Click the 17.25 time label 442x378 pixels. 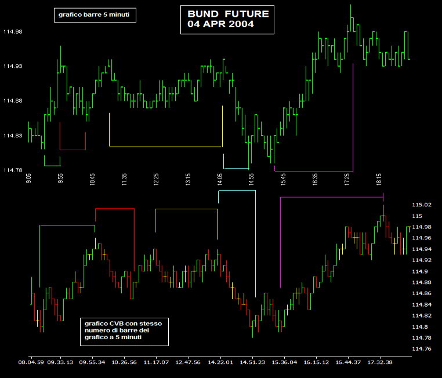point(347,179)
